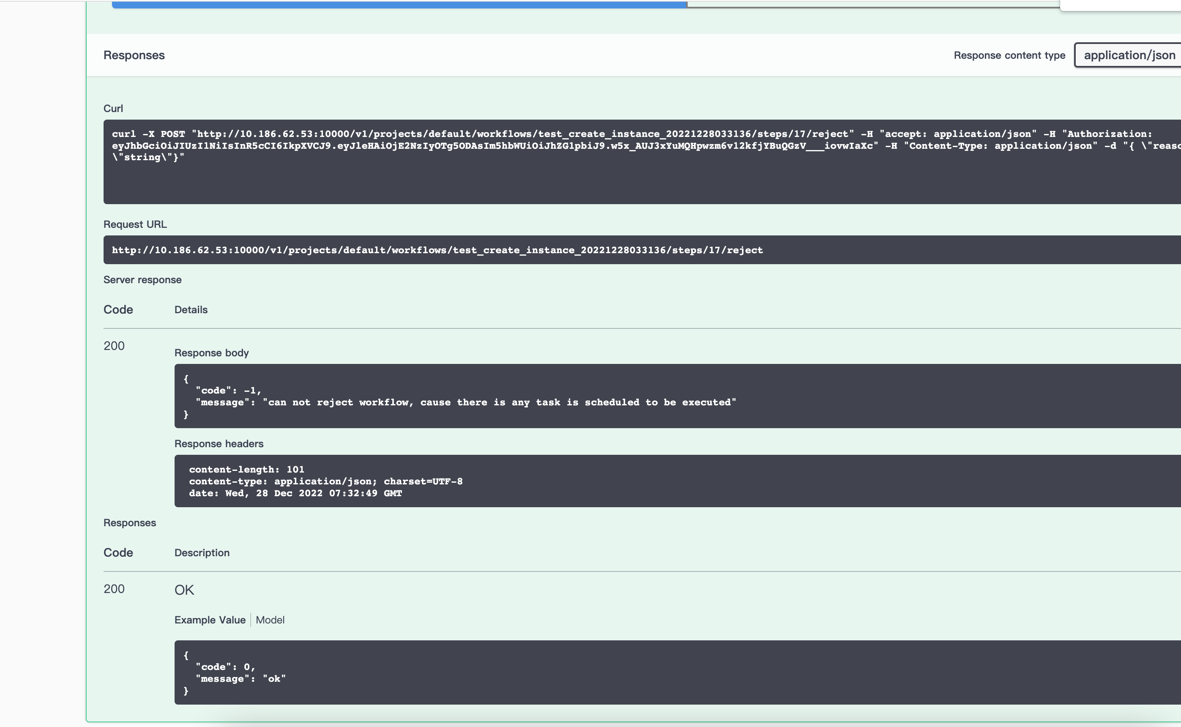The image size is (1181, 727).
Task: Click the Details column header
Action: tap(191, 309)
